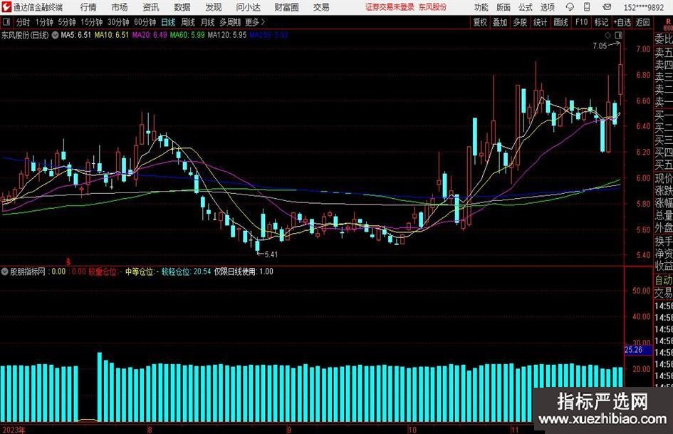Click the account number 152****9892
The image size is (673, 434).
coord(643,7)
